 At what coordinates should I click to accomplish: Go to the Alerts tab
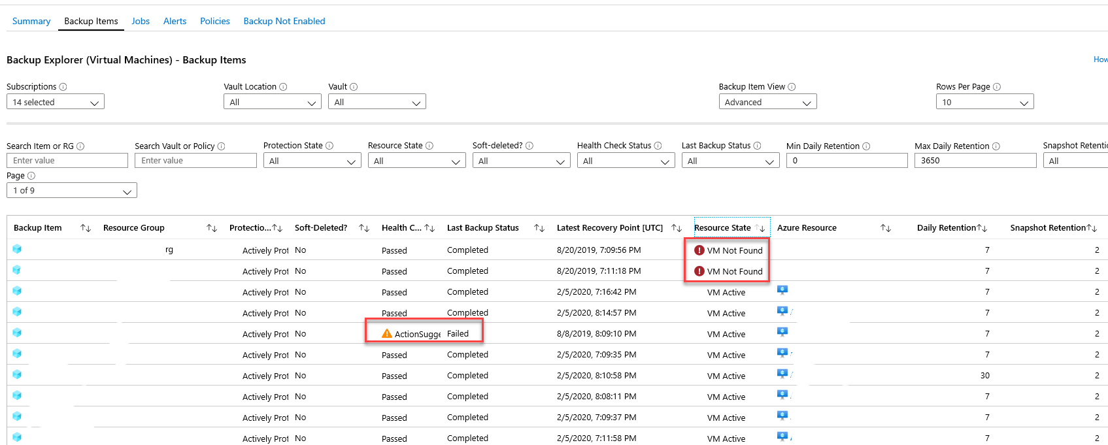pyautogui.click(x=175, y=21)
